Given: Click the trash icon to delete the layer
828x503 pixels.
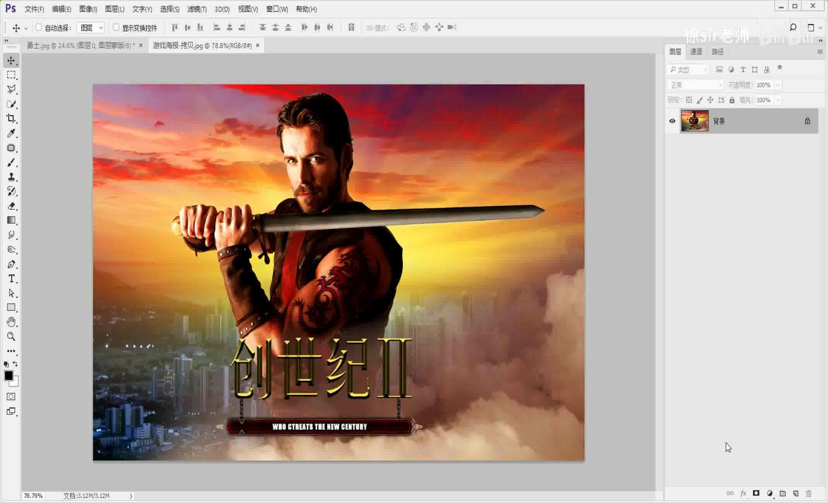Looking at the screenshot, I should 809,493.
